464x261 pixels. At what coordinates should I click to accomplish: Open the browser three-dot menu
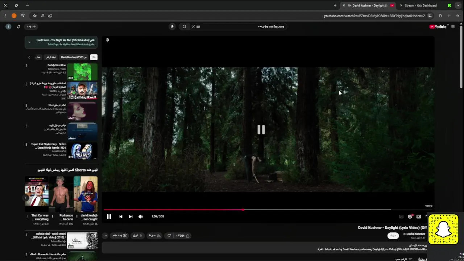tap(5, 16)
